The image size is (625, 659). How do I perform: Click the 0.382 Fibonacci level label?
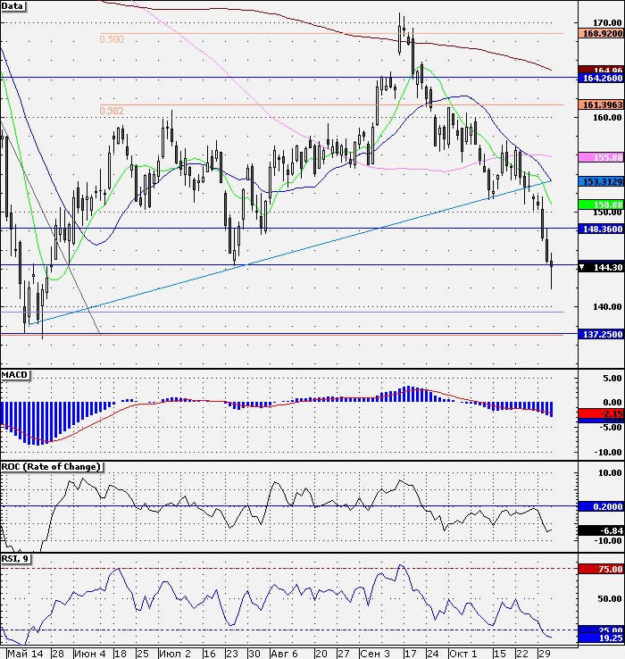[112, 111]
